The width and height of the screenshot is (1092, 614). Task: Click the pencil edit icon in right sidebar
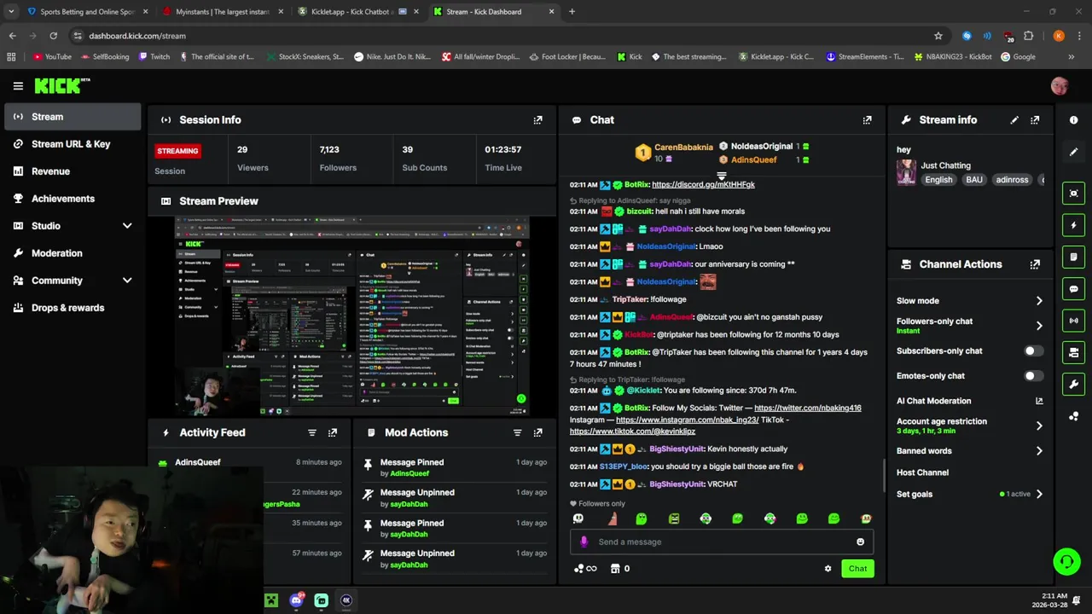click(1074, 152)
